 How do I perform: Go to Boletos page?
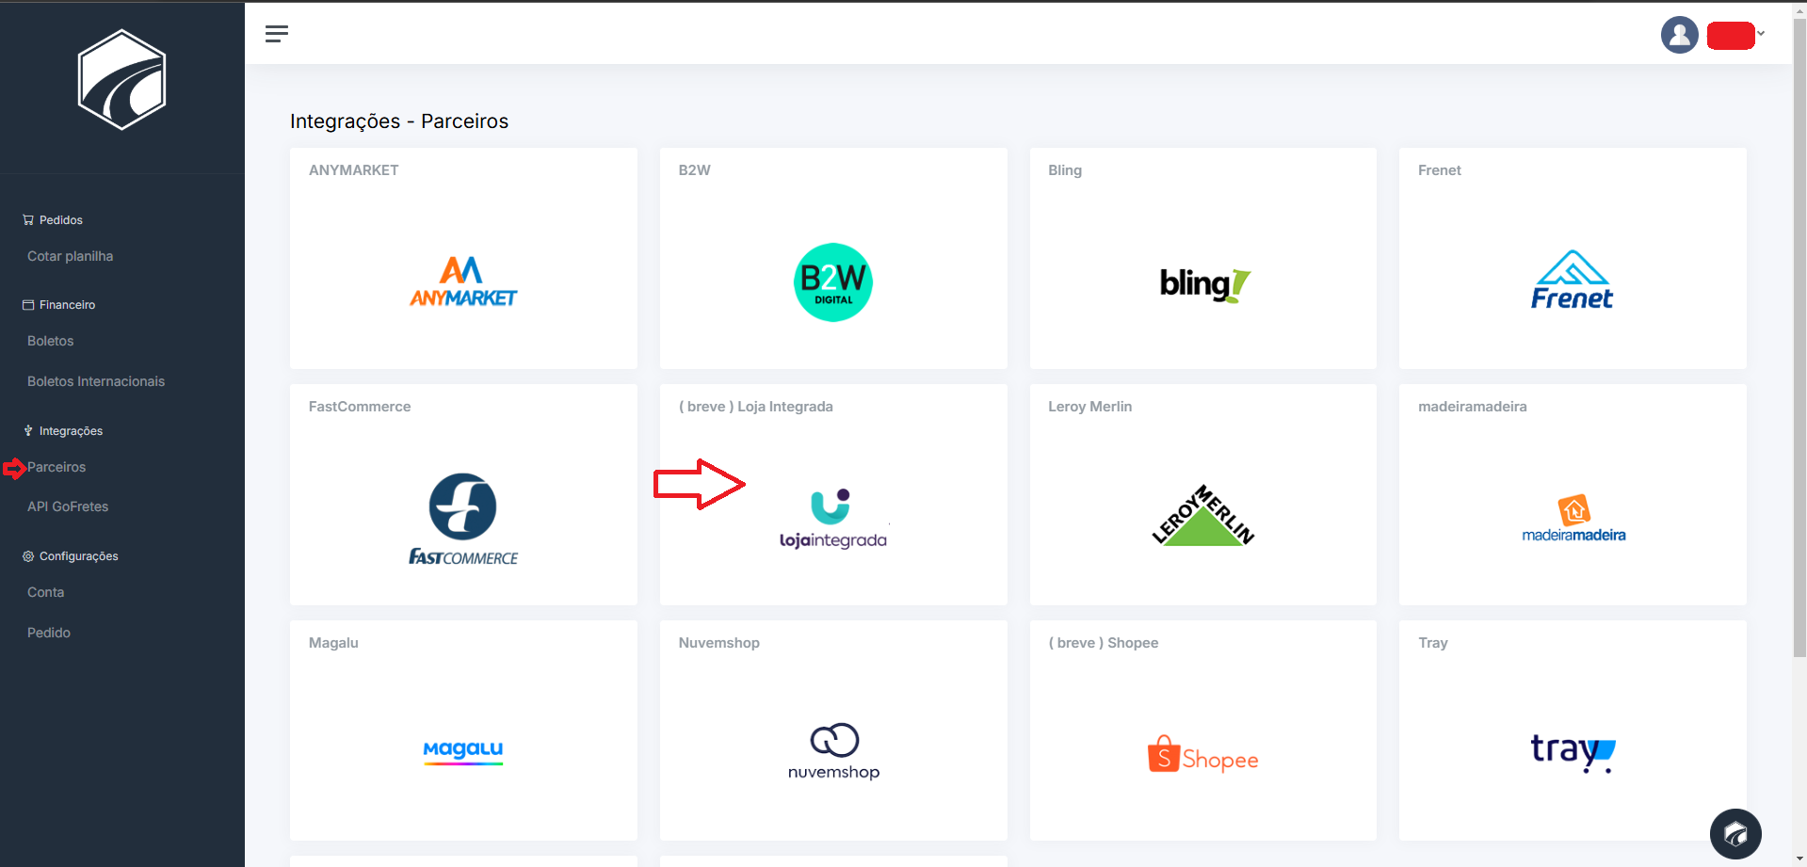point(50,341)
